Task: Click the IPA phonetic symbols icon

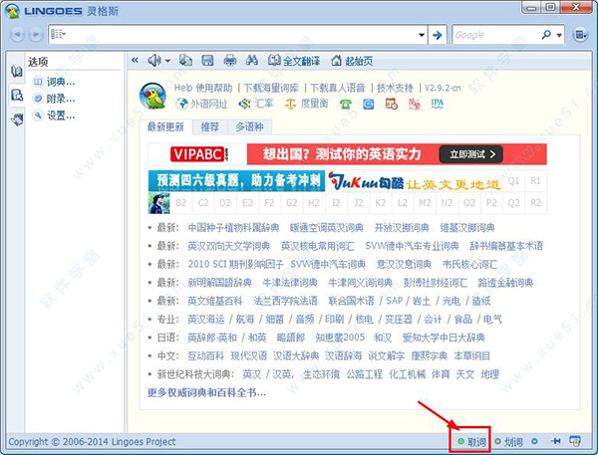Action: click(438, 104)
